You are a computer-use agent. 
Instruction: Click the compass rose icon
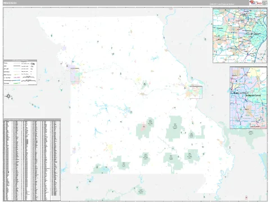[x=8, y=97]
